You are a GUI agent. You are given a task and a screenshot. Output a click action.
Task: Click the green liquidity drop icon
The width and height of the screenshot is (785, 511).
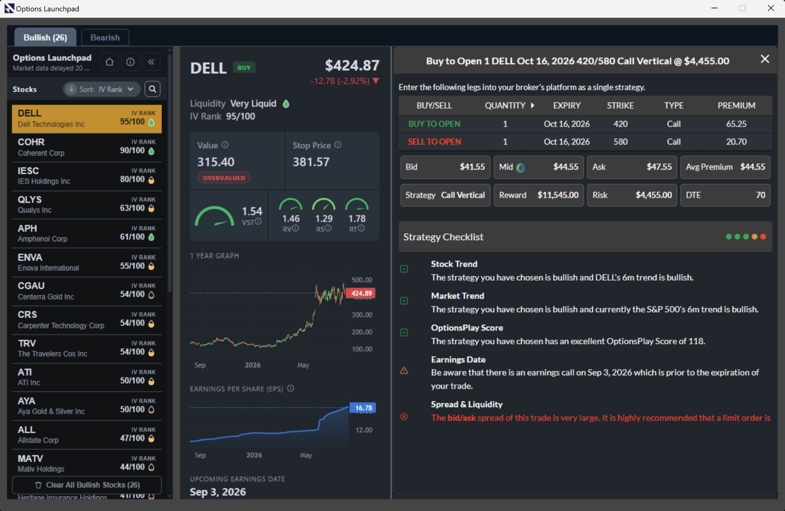[x=286, y=104]
